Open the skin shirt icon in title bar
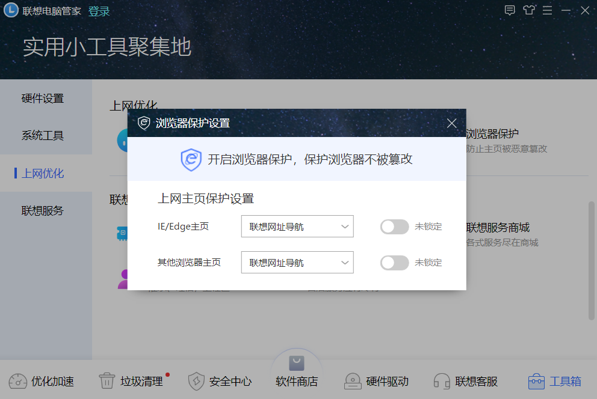The width and height of the screenshot is (597, 399). tap(529, 10)
